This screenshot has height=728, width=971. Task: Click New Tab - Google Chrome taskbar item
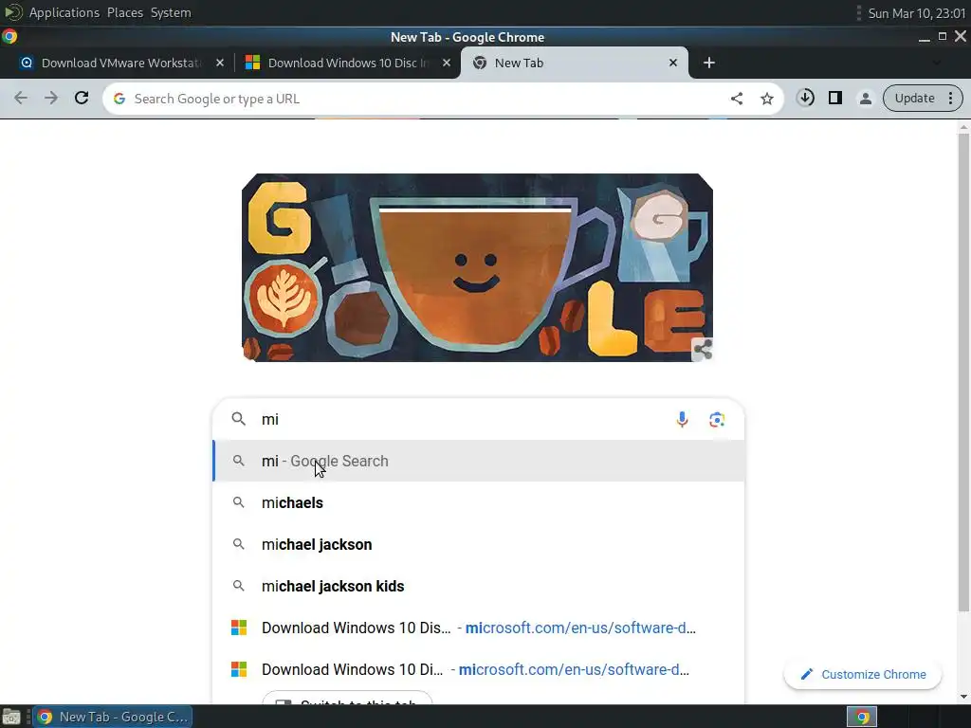tap(112, 717)
